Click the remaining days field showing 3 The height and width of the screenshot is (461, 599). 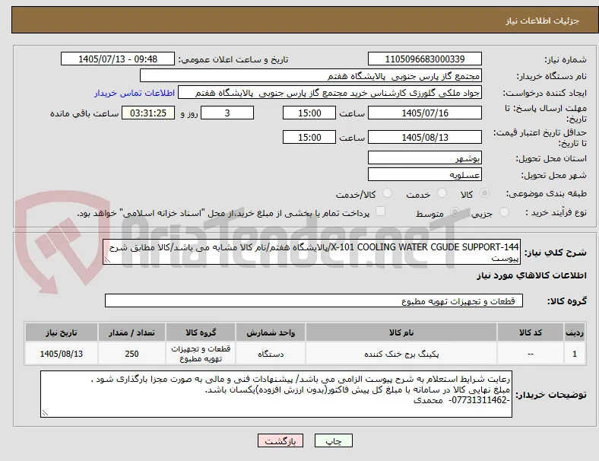click(x=227, y=113)
